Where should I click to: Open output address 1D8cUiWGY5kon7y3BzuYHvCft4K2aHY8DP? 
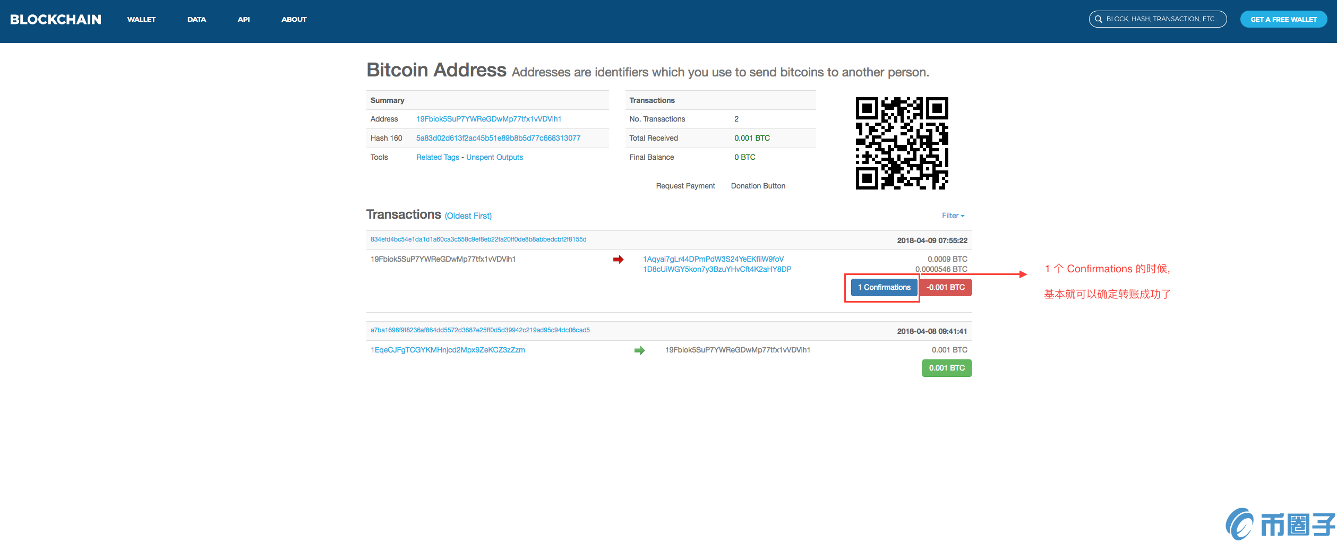point(717,269)
